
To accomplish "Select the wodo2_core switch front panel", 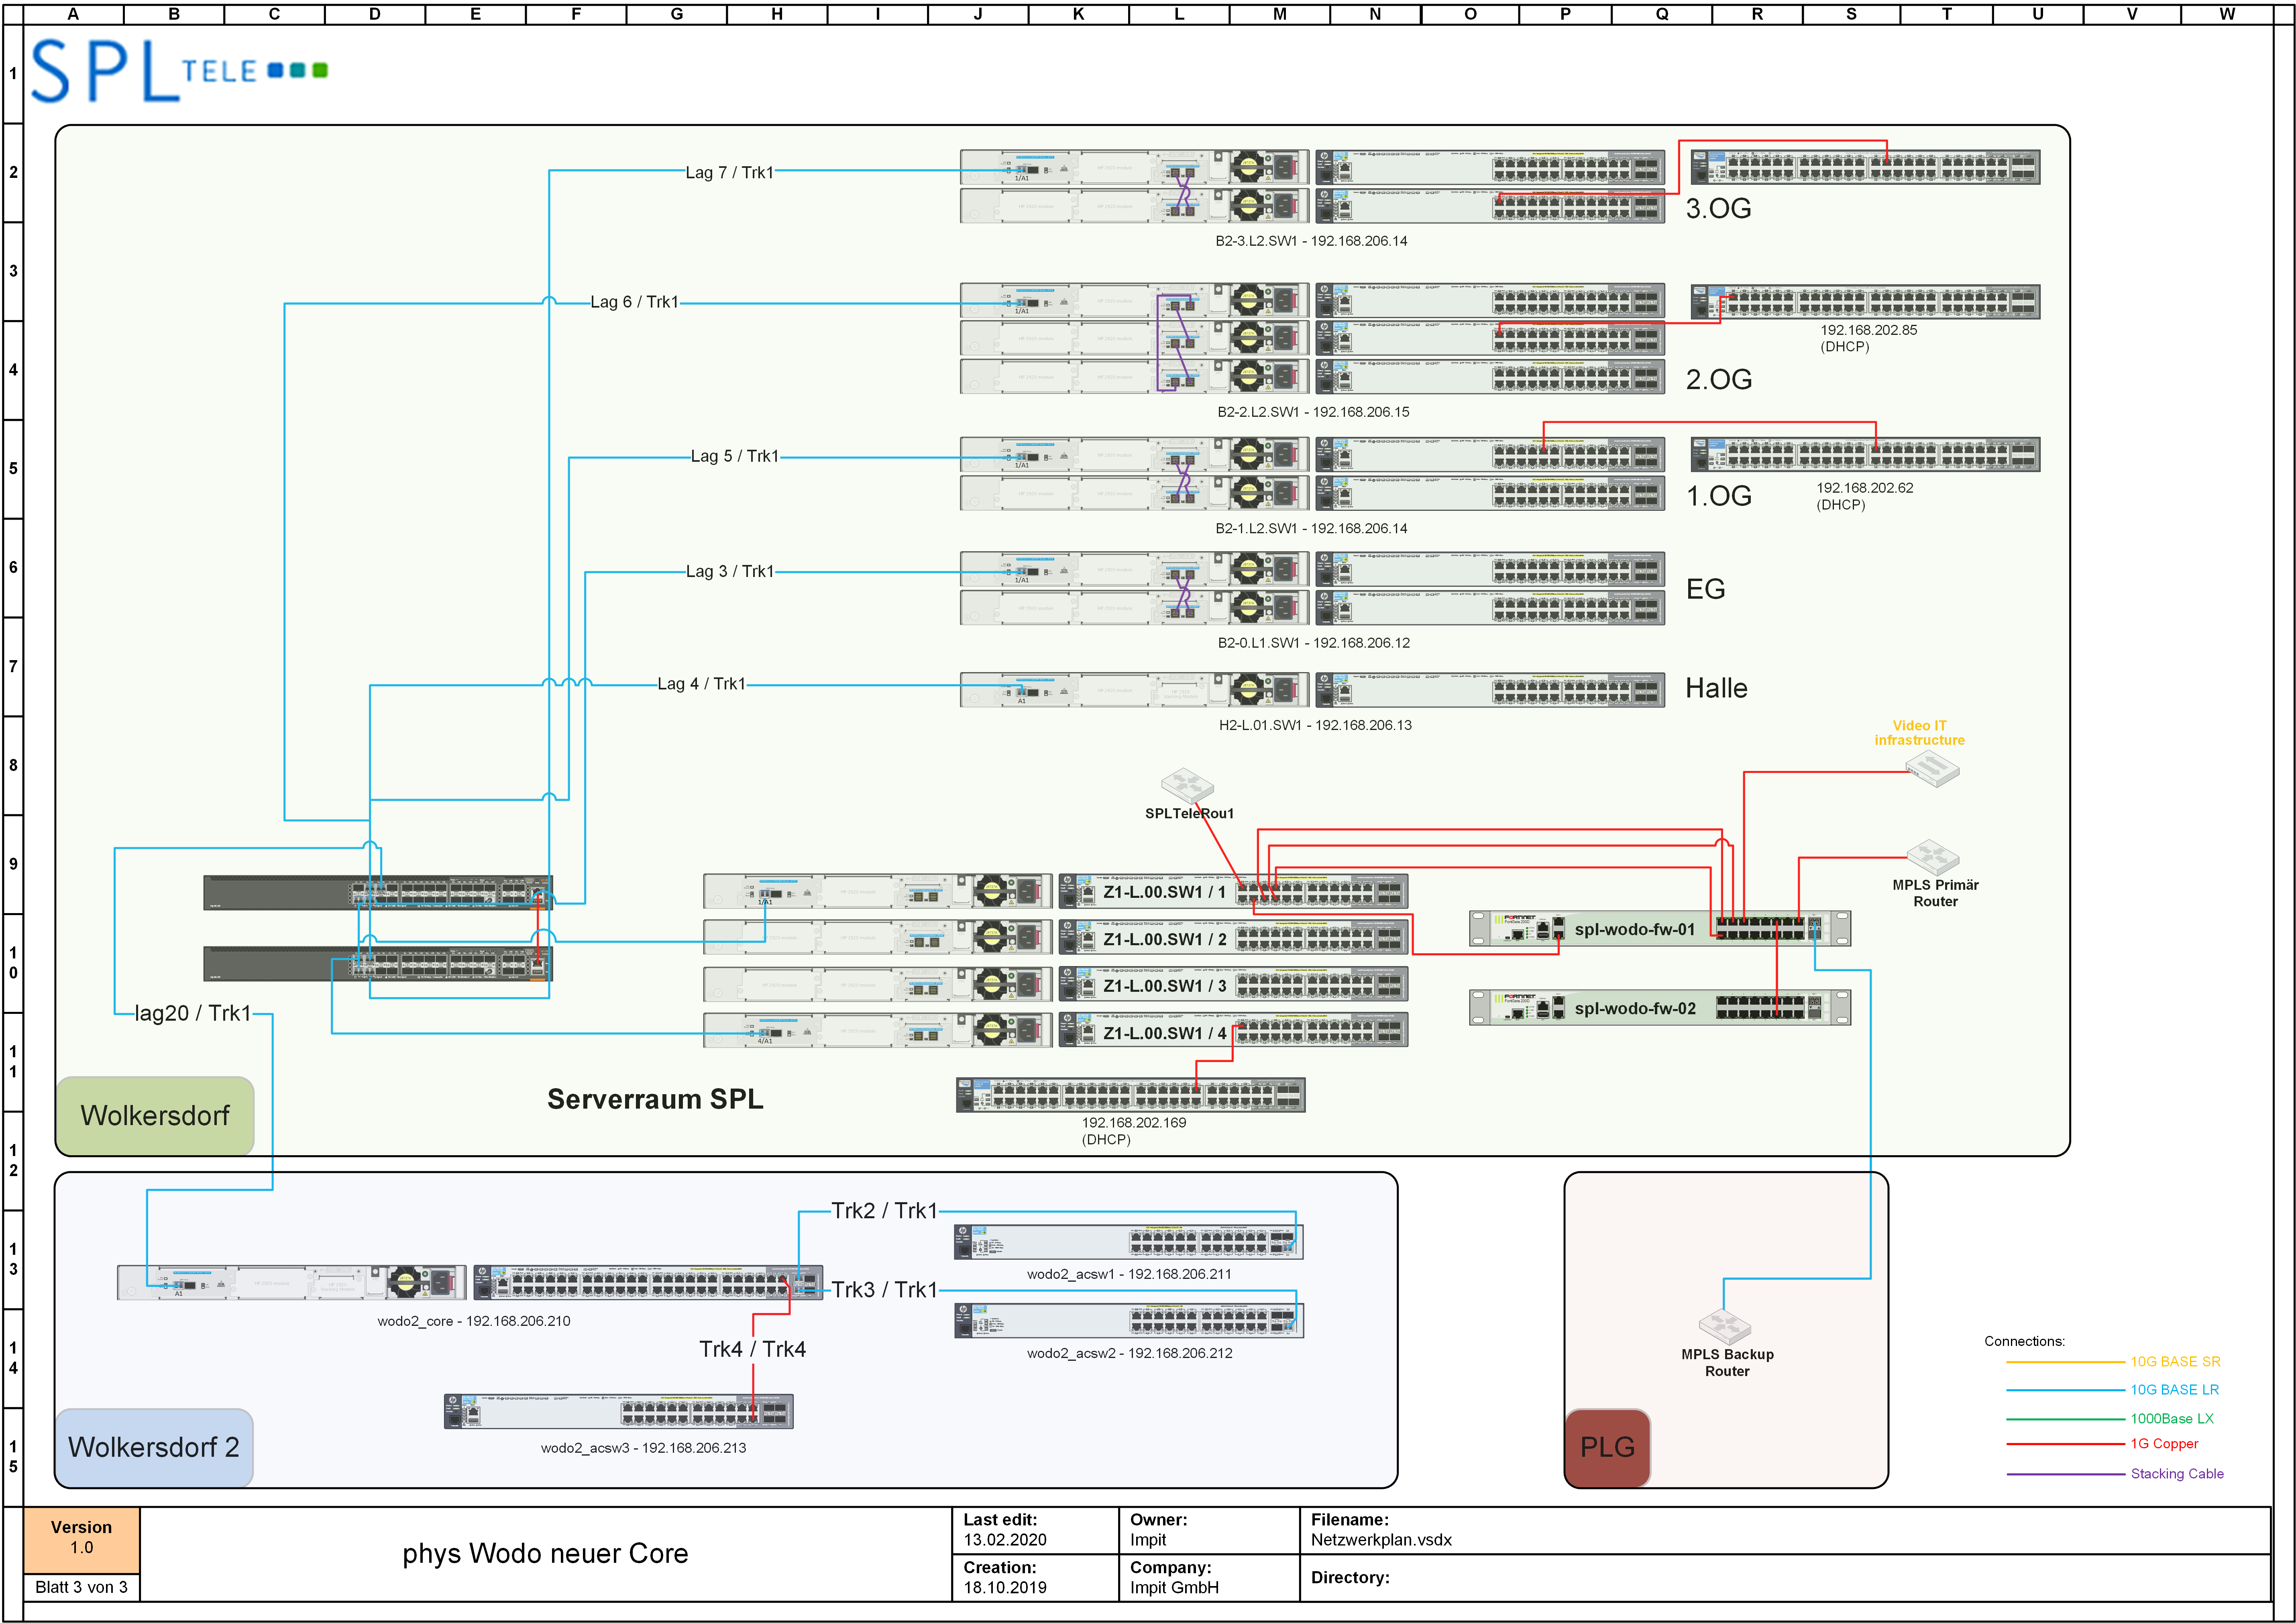I will pyautogui.click(x=648, y=1282).
